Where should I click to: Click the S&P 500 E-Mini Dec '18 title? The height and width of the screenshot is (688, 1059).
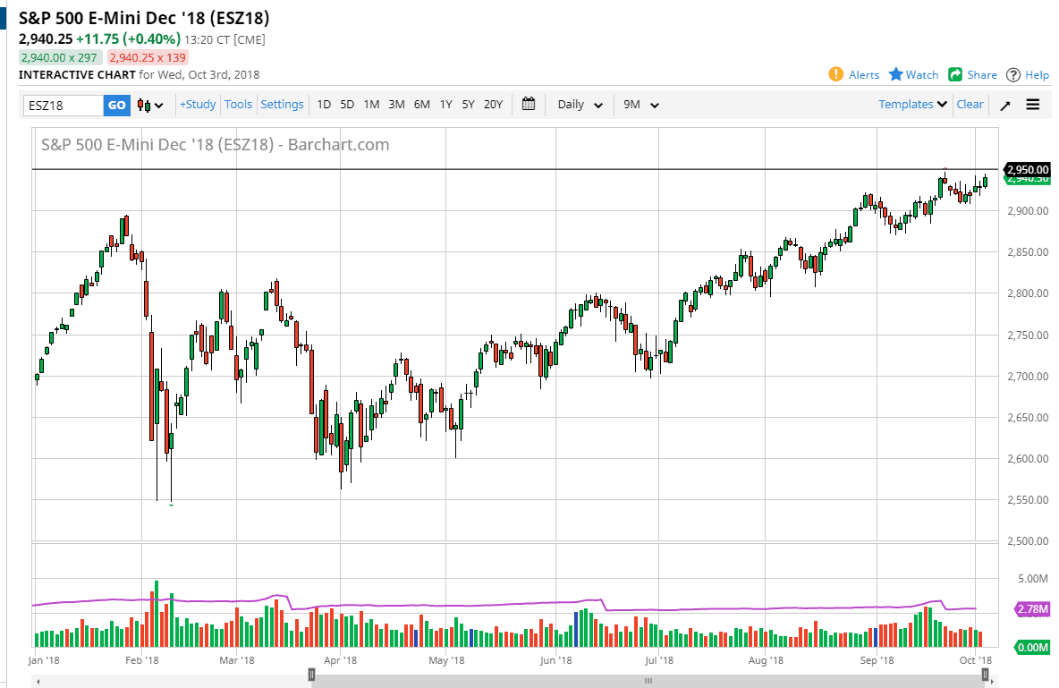(x=144, y=18)
